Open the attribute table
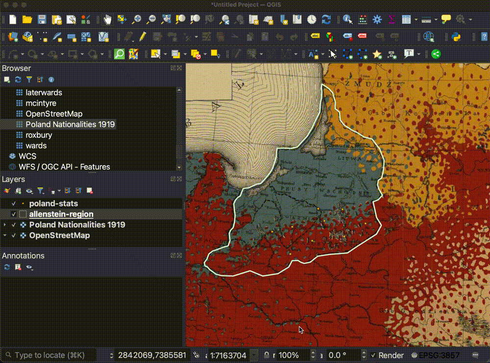The image size is (490, 363). (406, 20)
